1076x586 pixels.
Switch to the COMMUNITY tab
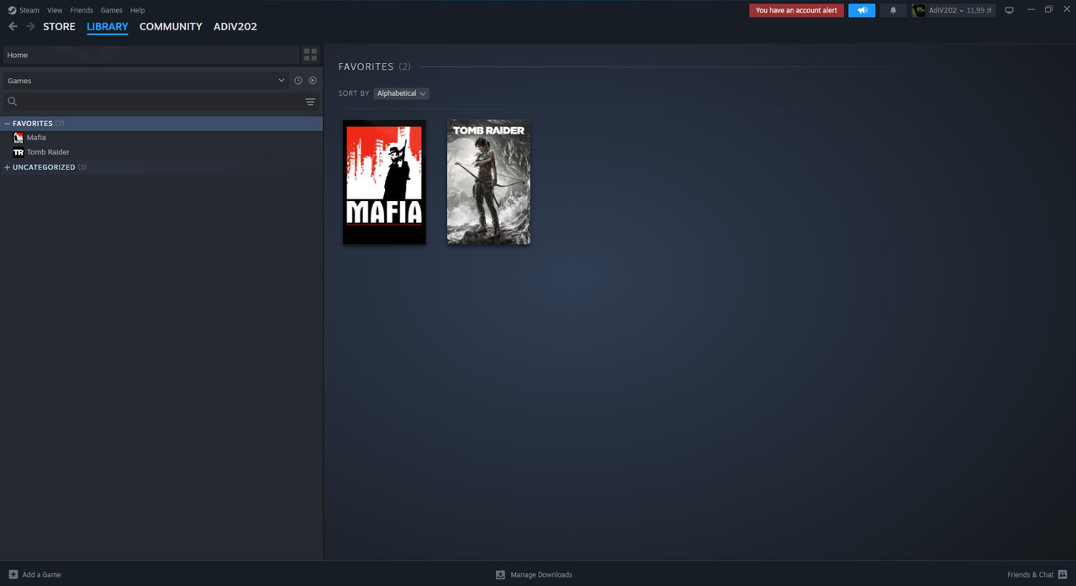click(x=171, y=27)
